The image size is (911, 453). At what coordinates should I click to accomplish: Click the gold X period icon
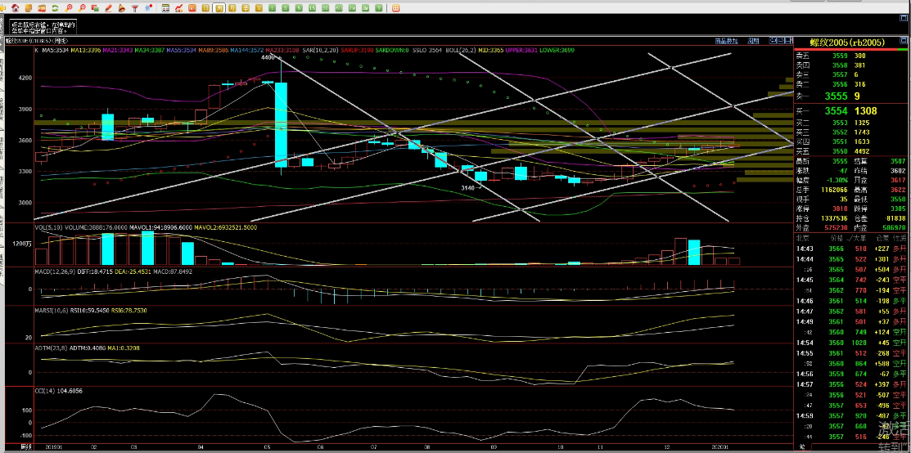(x=259, y=8)
